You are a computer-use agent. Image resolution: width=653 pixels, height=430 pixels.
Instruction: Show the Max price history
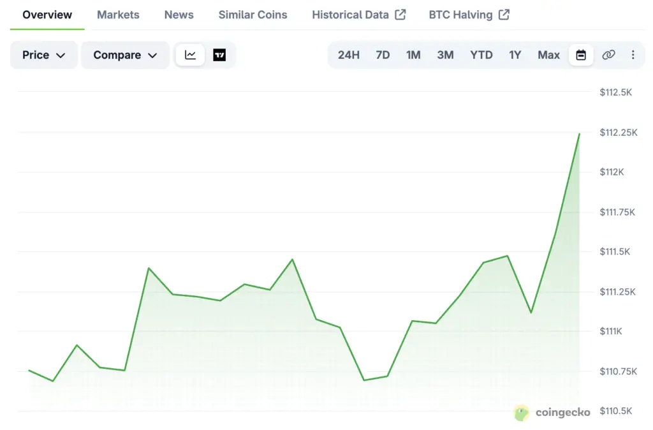pos(548,55)
